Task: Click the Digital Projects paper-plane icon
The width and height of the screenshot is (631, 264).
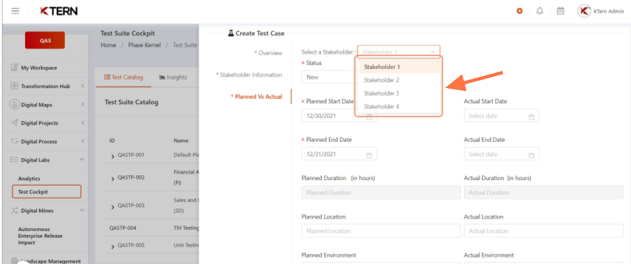Action: click(14, 123)
